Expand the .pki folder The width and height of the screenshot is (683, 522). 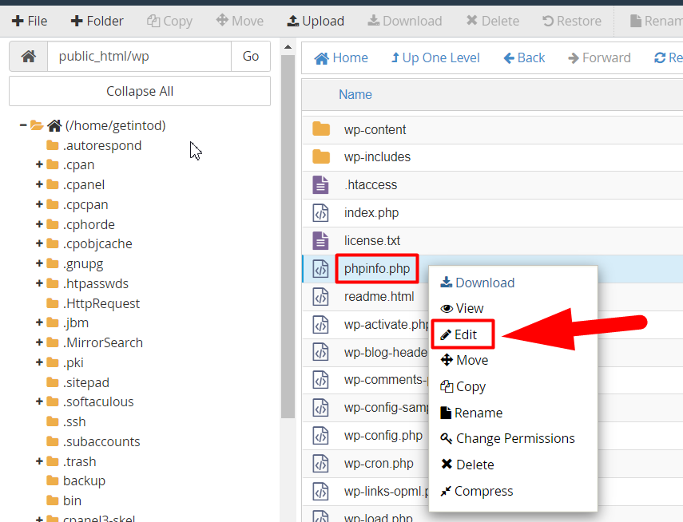coord(39,362)
